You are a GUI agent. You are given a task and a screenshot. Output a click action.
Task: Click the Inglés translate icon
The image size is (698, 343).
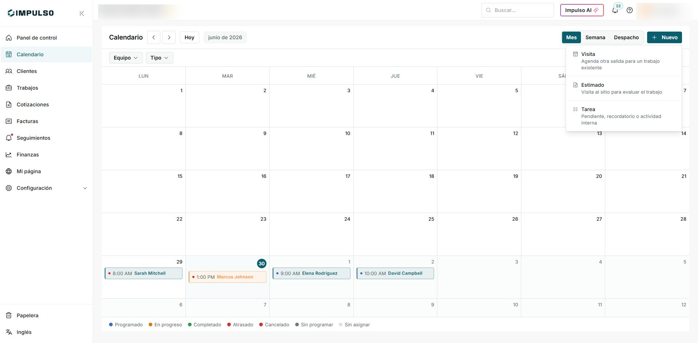coord(9,332)
